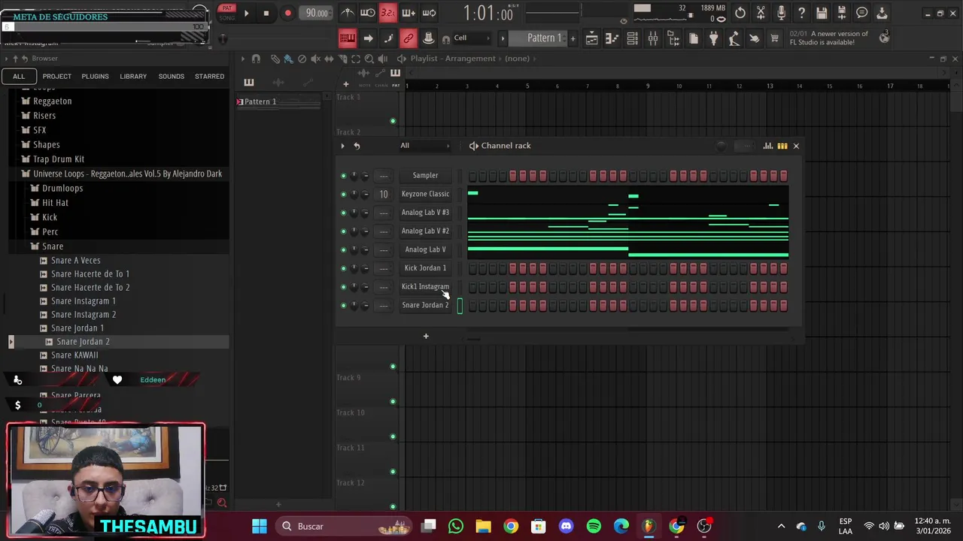
Task: Select the Browser SOUNDS tab
Action: tap(171, 76)
